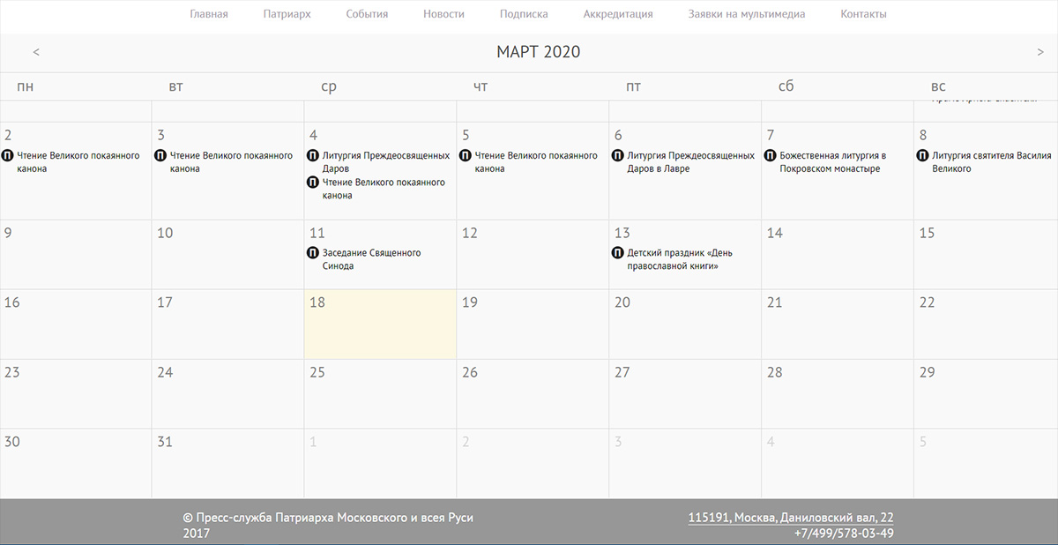Click П icon beside Заседание Священного Синода

[313, 253]
